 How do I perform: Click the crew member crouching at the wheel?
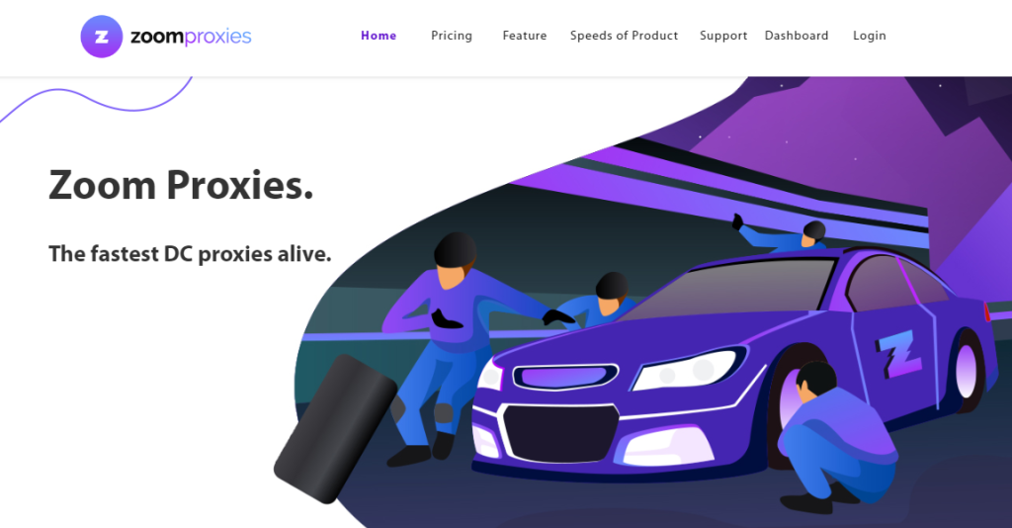834,438
